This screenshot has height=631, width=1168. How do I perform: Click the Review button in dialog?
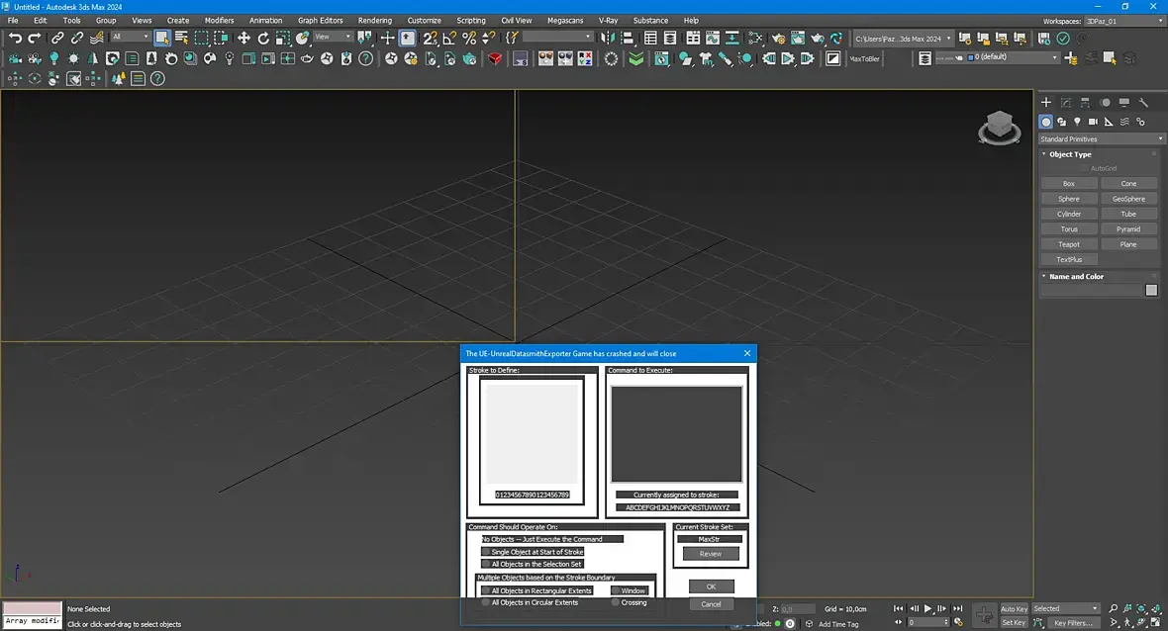coord(711,554)
